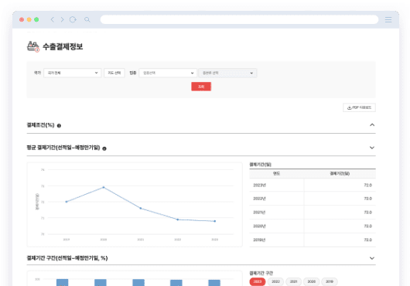Click the info icon next to 평균 결제기간

(x=104, y=148)
